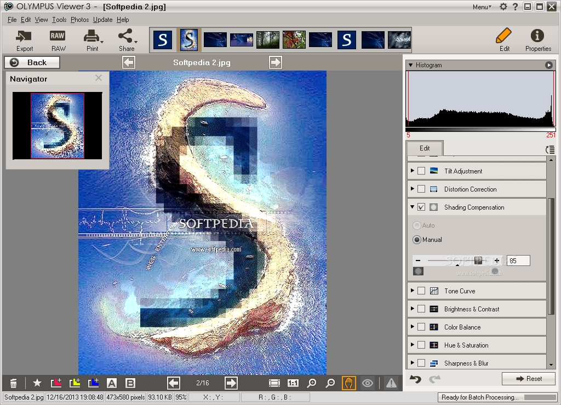Open edit panel list options icon
The height and width of the screenshot is (405, 561).
pos(550,149)
